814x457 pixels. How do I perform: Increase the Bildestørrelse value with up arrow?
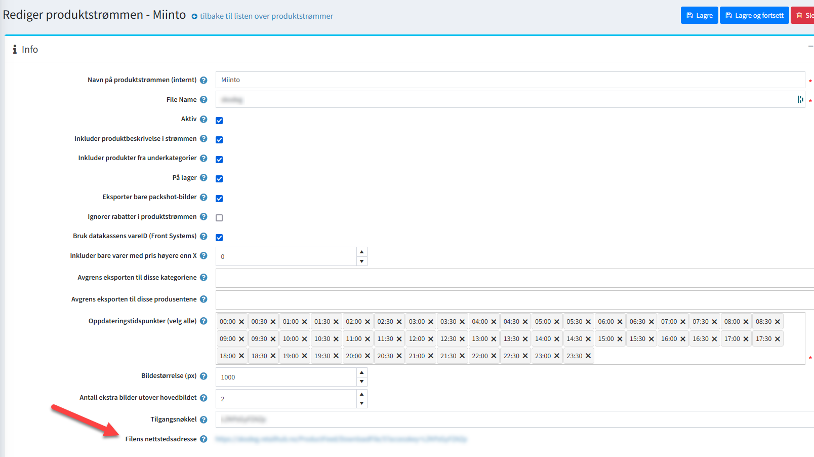pyautogui.click(x=361, y=372)
